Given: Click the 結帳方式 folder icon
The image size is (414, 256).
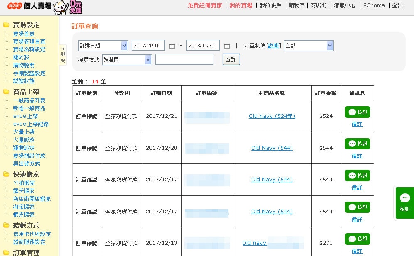Looking at the screenshot, I should pyautogui.click(x=6, y=225).
